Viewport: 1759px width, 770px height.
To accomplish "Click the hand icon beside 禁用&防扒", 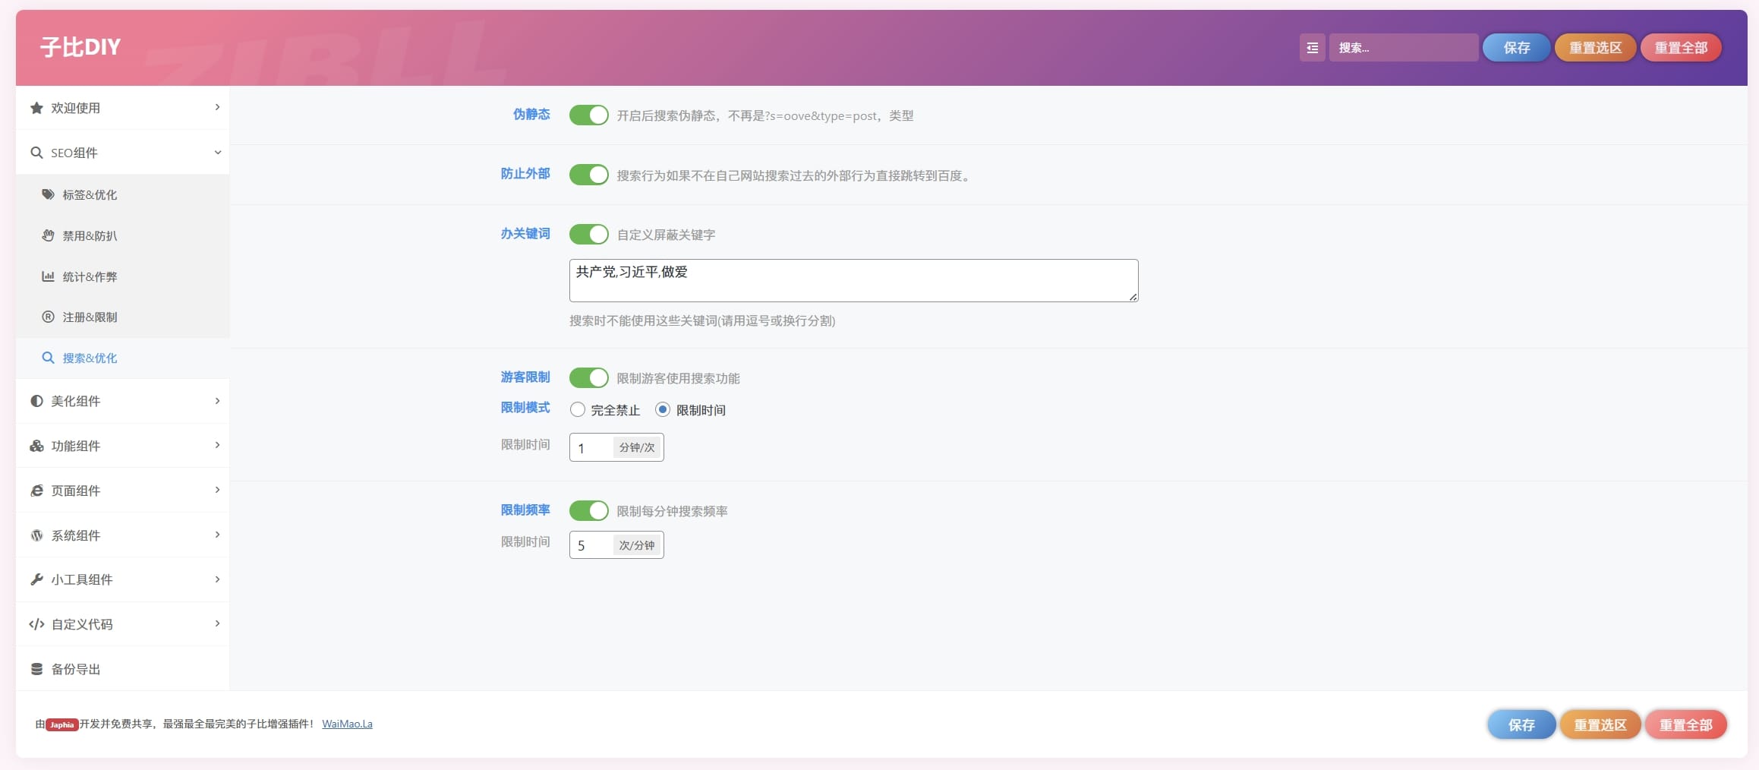I will (48, 235).
